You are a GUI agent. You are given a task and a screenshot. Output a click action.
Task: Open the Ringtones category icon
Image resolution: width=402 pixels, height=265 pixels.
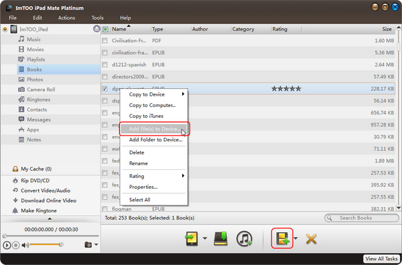(x=21, y=99)
